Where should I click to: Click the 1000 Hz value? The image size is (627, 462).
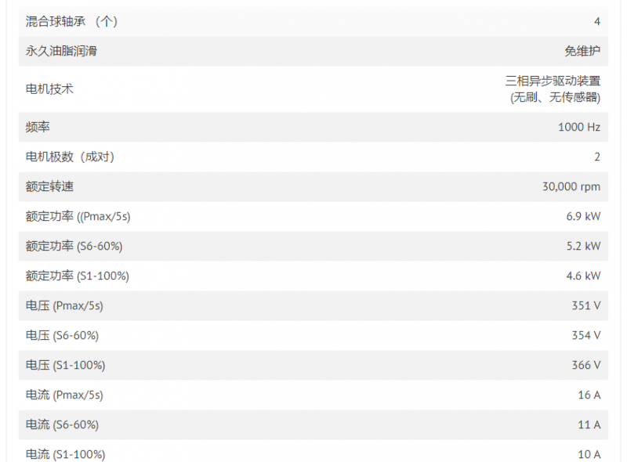[x=578, y=127]
